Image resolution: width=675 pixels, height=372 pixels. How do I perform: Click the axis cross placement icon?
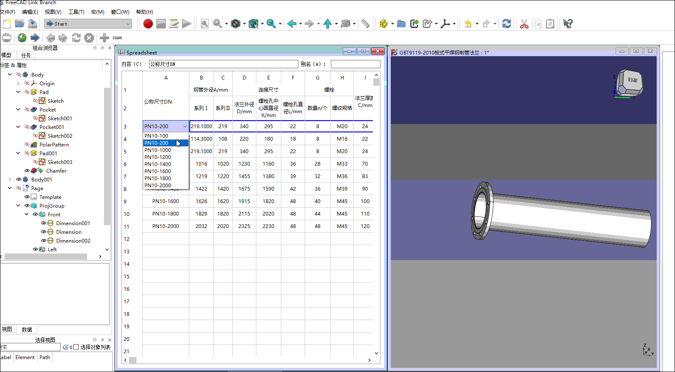445,24
